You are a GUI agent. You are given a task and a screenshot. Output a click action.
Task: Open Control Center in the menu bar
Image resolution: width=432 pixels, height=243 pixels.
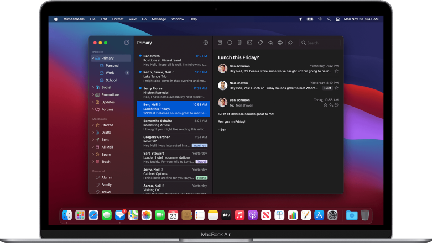[337, 19]
